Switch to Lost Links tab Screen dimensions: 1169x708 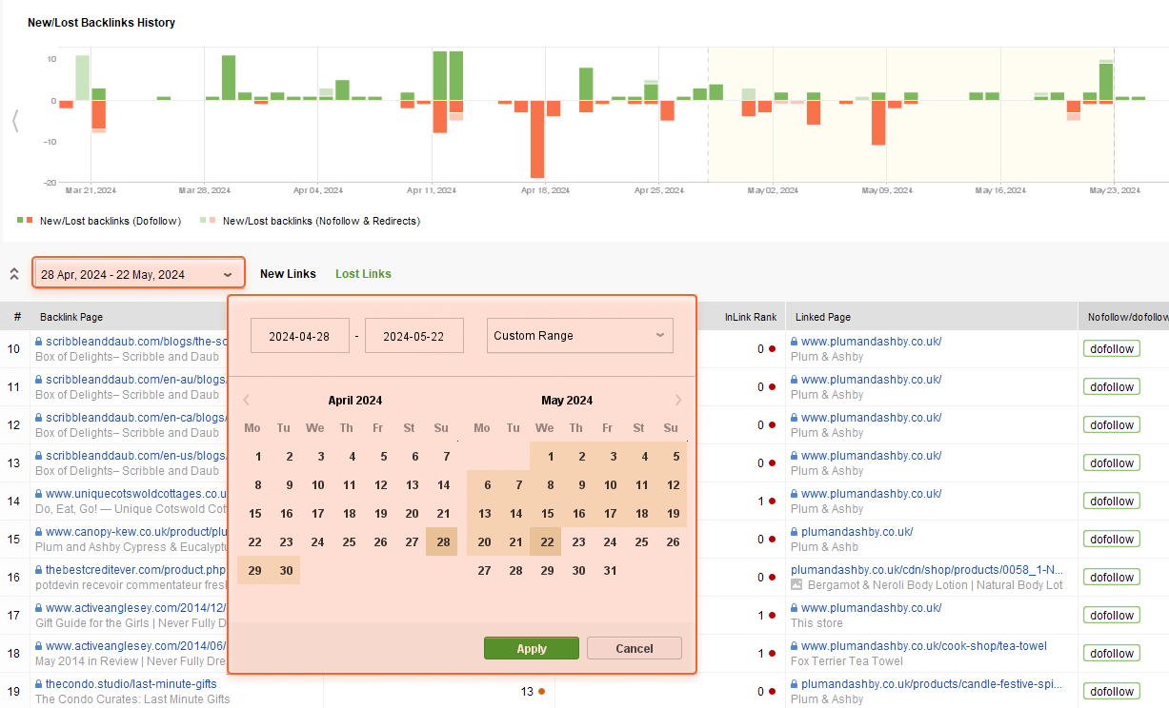click(x=363, y=274)
